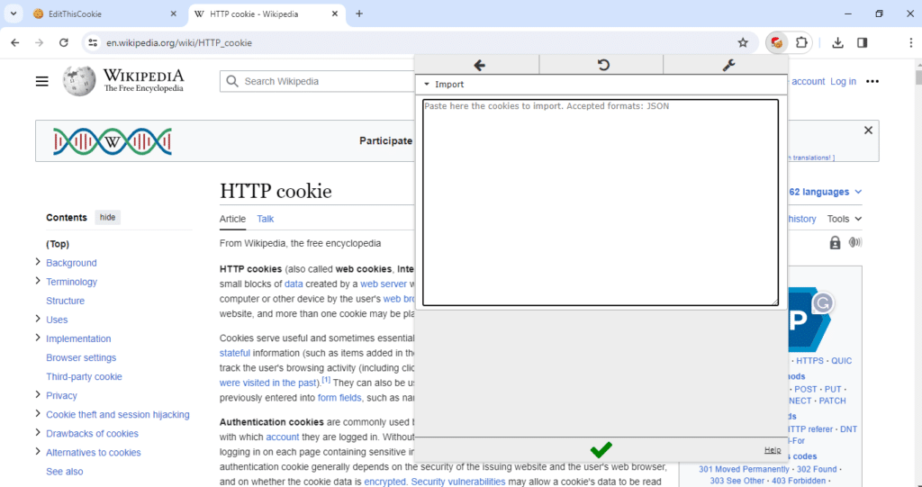Click the EditThisCookie extension icon in toolbar

pyautogui.click(x=777, y=42)
